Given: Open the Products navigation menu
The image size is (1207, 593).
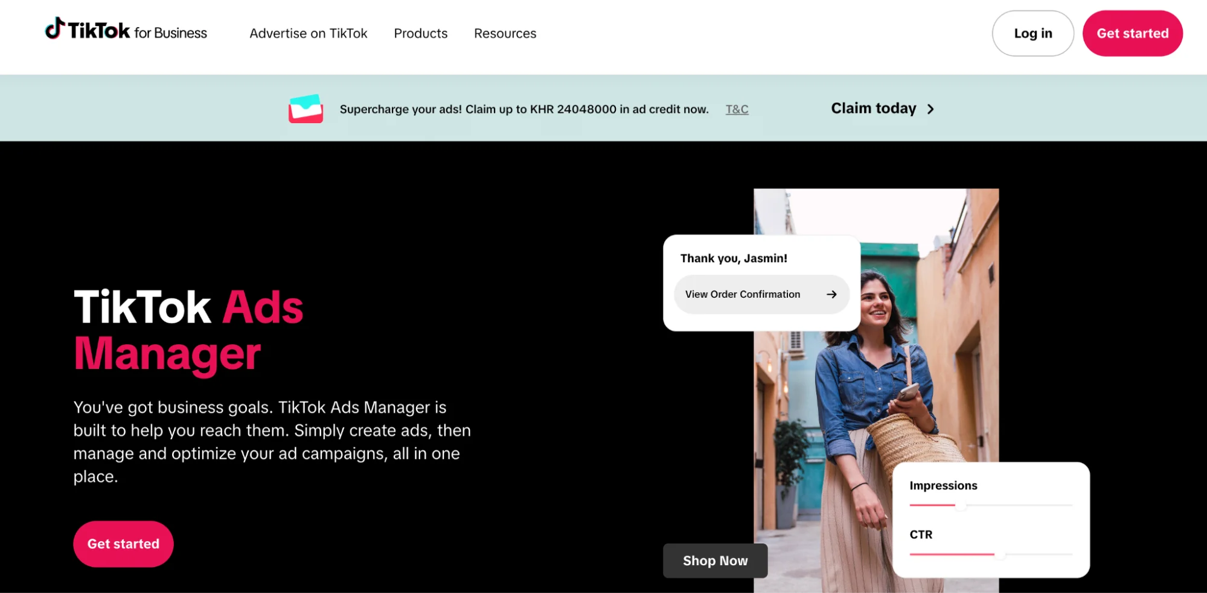Looking at the screenshot, I should (420, 33).
